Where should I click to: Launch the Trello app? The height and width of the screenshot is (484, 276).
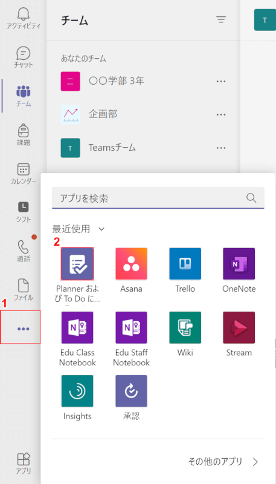(185, 264)
